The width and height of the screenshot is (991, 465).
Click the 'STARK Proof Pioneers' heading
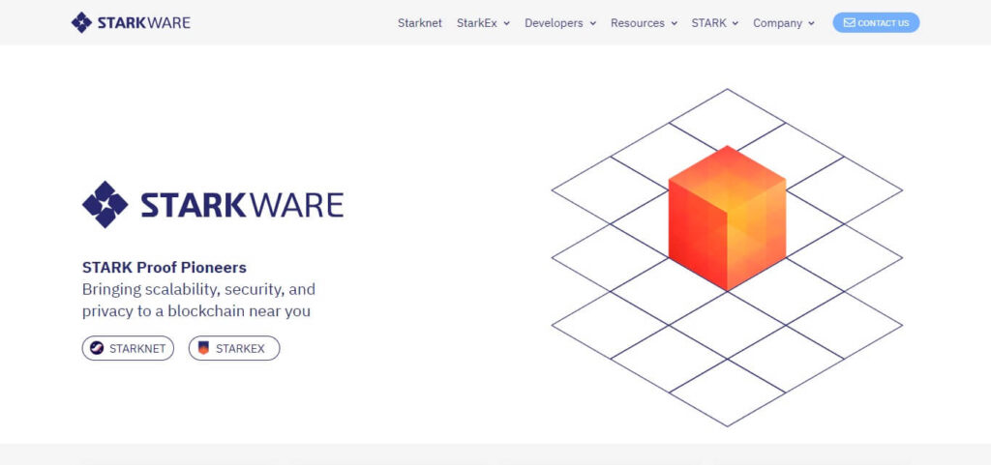point(165,268)
